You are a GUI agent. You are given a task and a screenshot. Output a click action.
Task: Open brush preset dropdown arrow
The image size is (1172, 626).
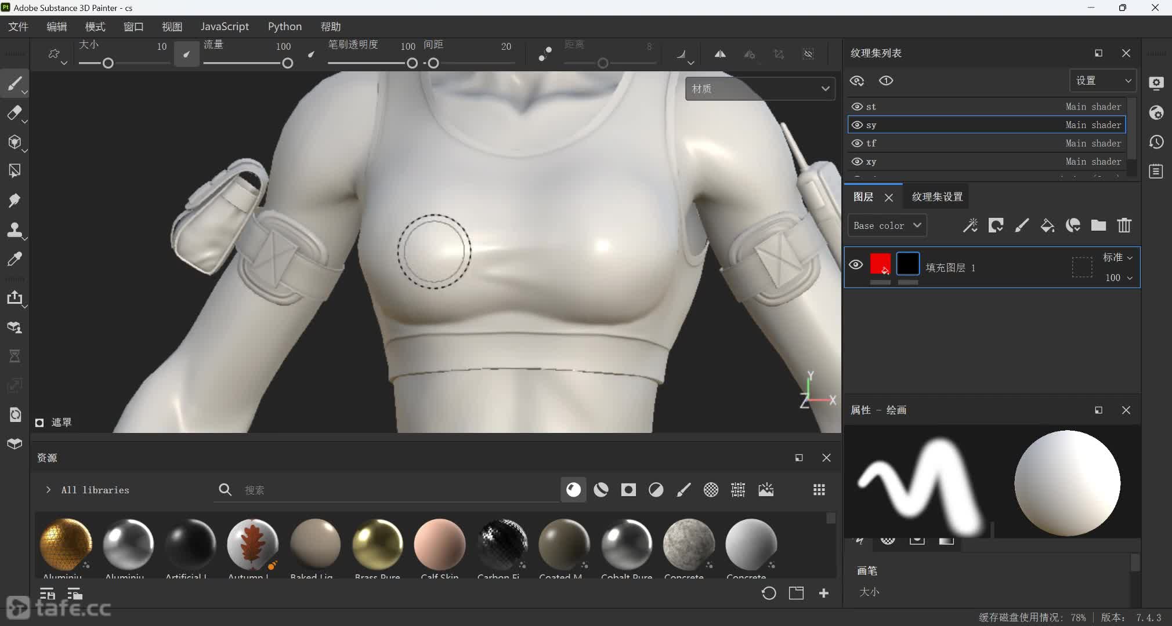click(x=64, y=63)
